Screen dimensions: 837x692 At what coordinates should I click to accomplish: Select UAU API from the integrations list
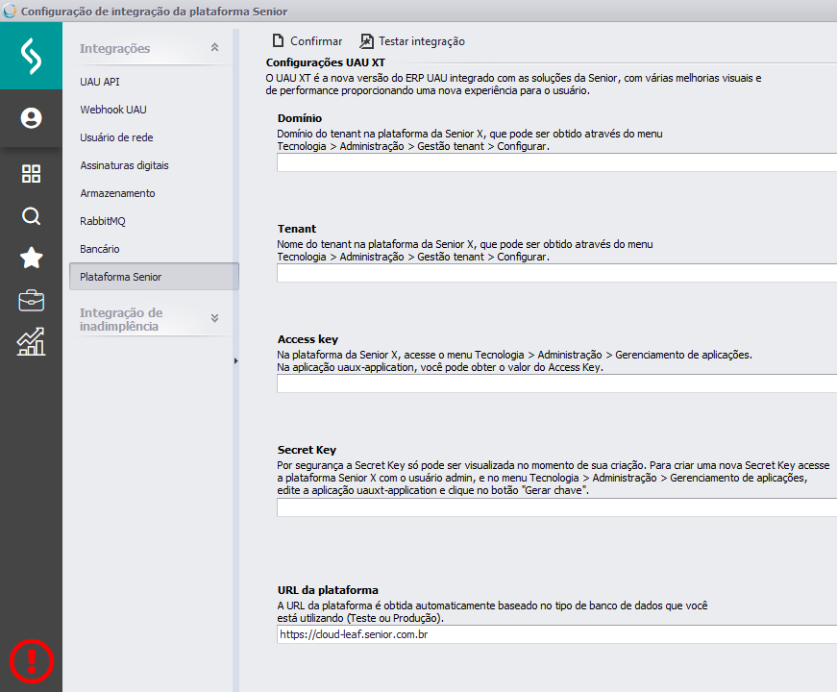[99, 82]
